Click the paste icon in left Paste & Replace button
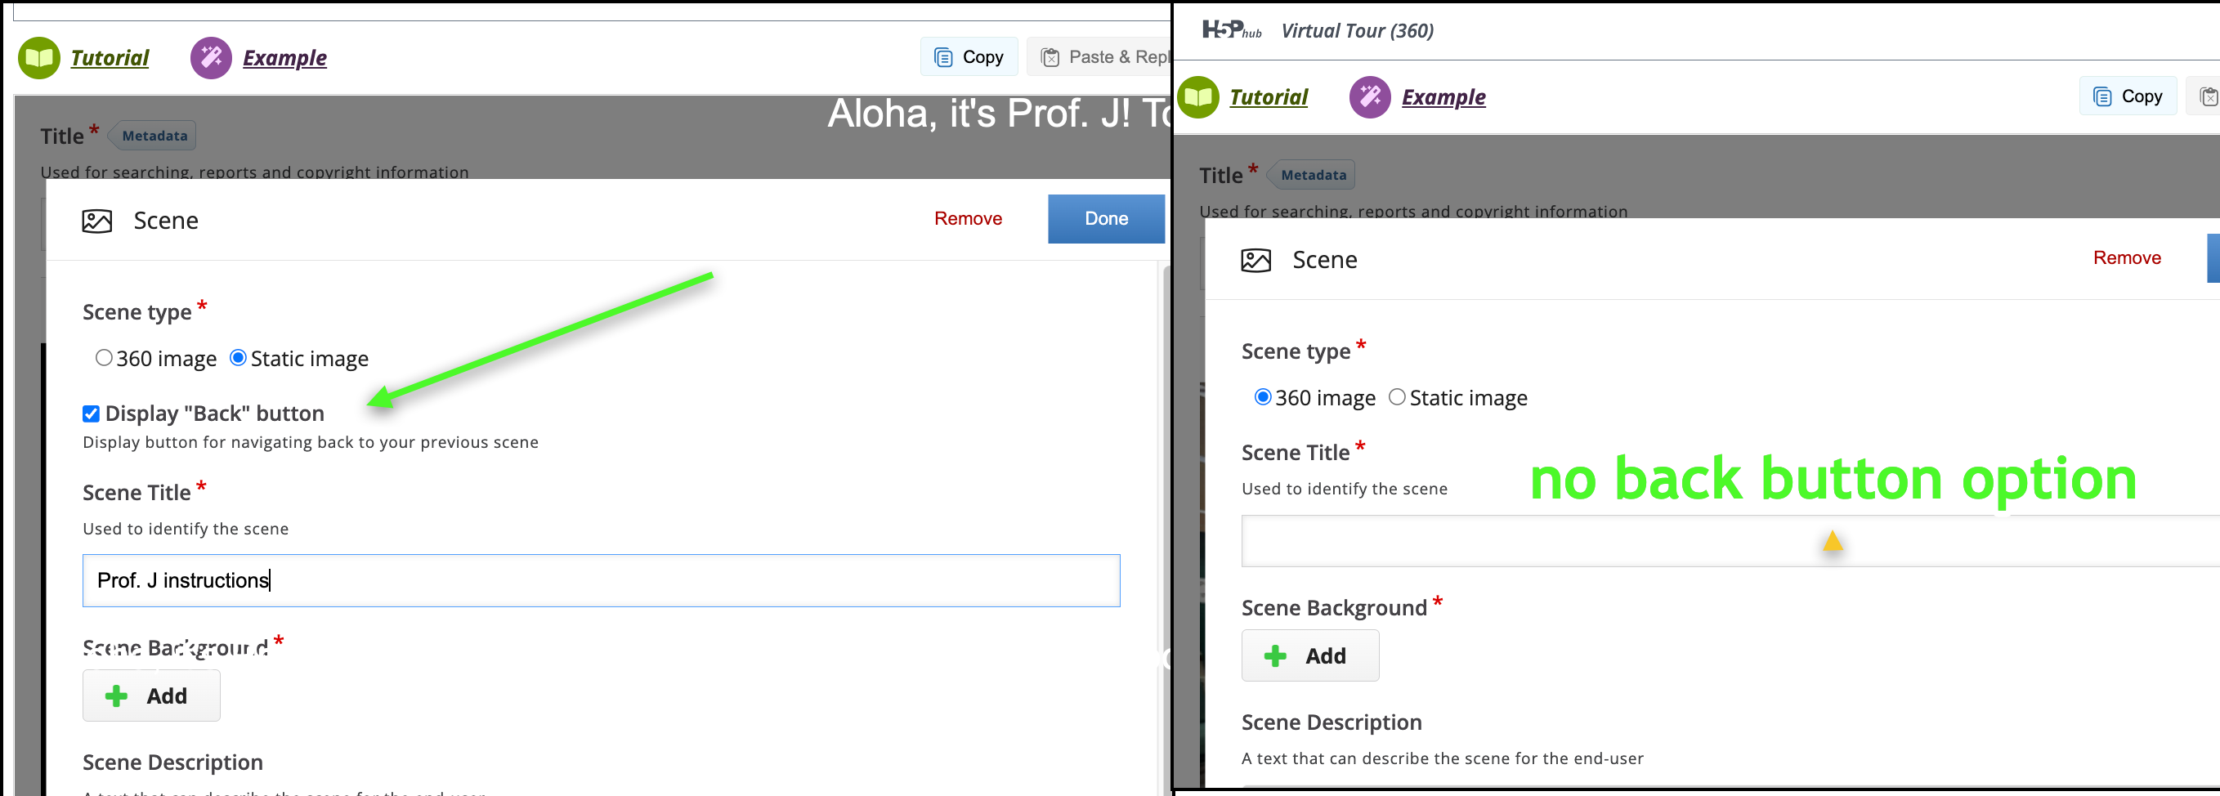The image size is (2220, 796). (x=1050, y=58)
